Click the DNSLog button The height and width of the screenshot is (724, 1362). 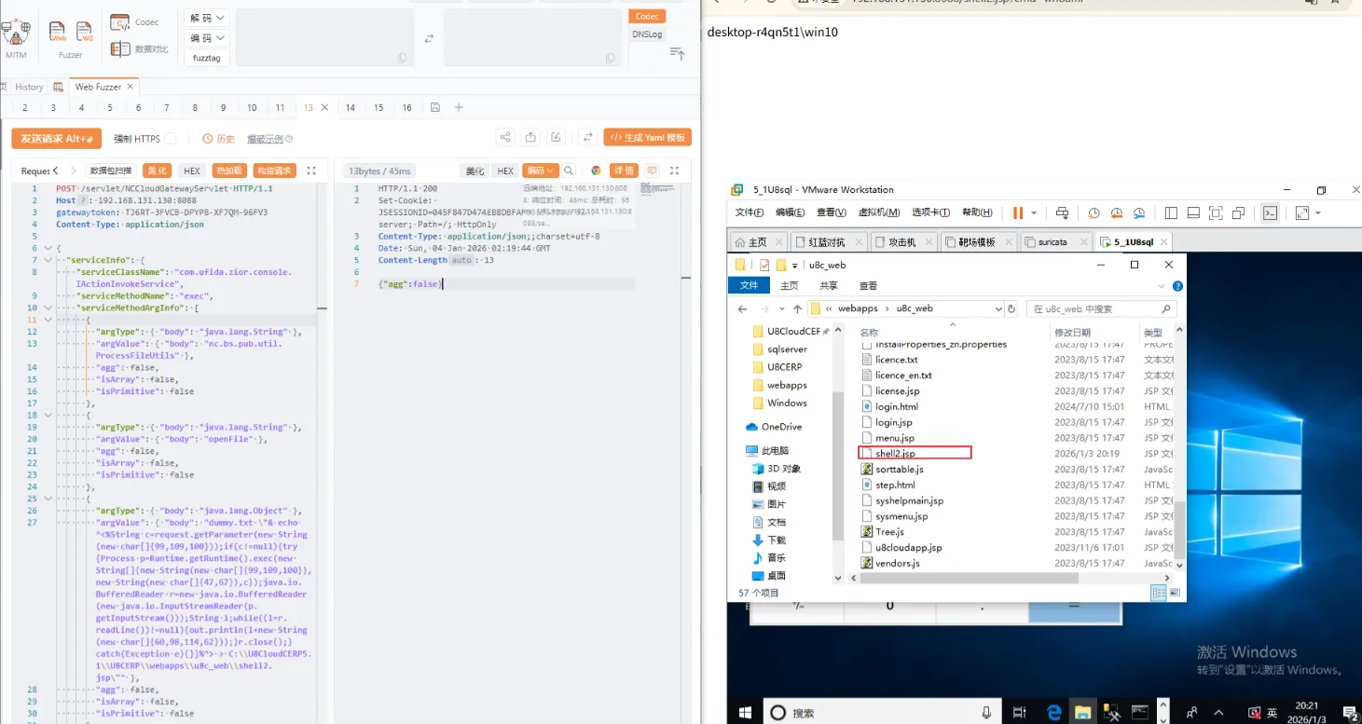pos(648,34)
